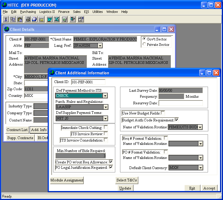Select the Private Sector radio button

coord(144,44)
